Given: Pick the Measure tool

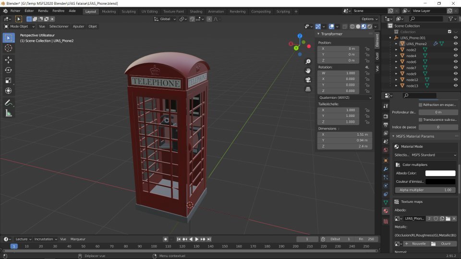Looking at the screenshot, I should (8, 113).
